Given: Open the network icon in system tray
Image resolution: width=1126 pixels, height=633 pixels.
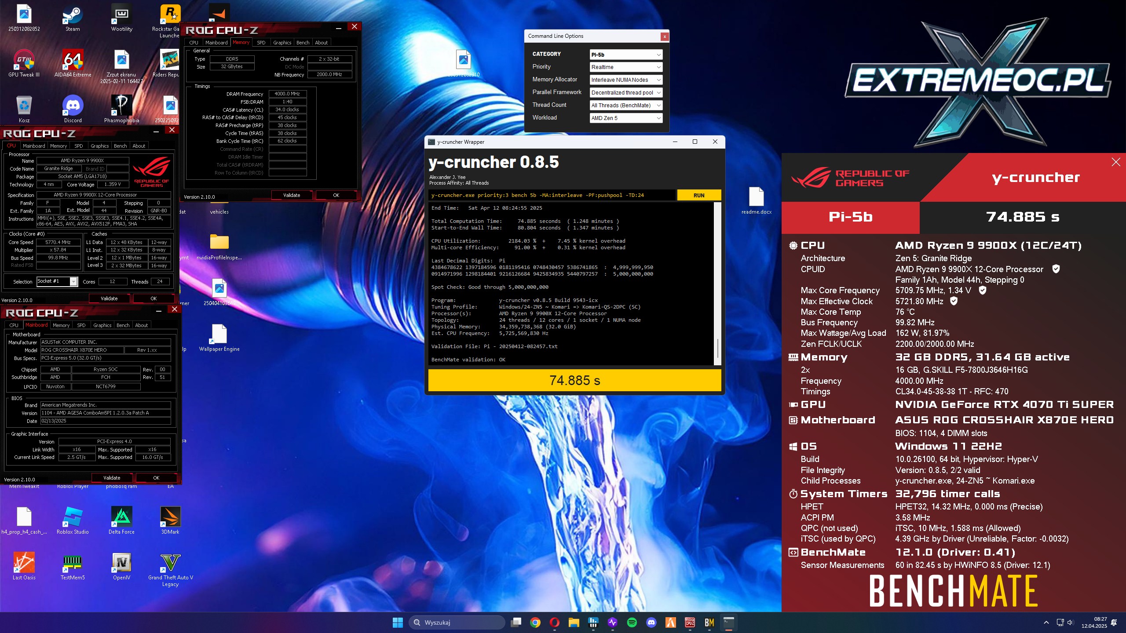Looking at the screenshot, I should [1060, 622].
